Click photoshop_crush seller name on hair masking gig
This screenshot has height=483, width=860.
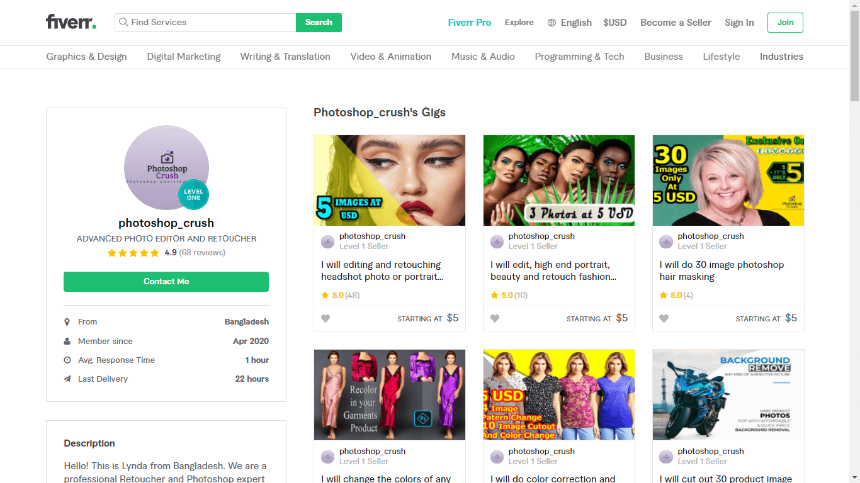tap(711, 236)
